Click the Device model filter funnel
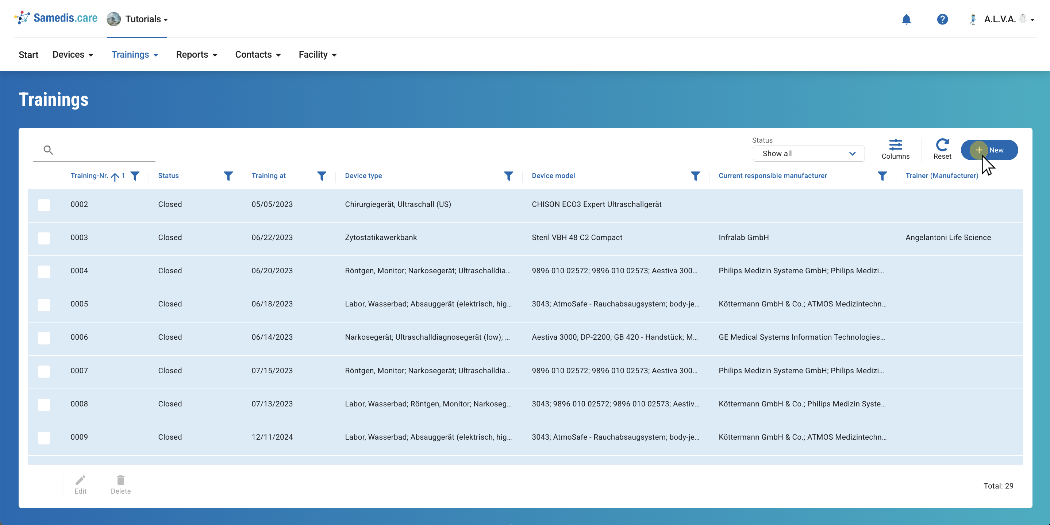Image resolution: width=1050 pixels, height=525 pixels. tap(695, 176)
